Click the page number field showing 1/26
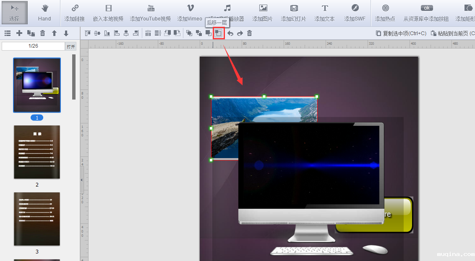 coord(33,46)
